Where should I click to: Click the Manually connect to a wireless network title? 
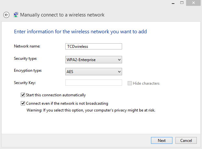(62, 15)
